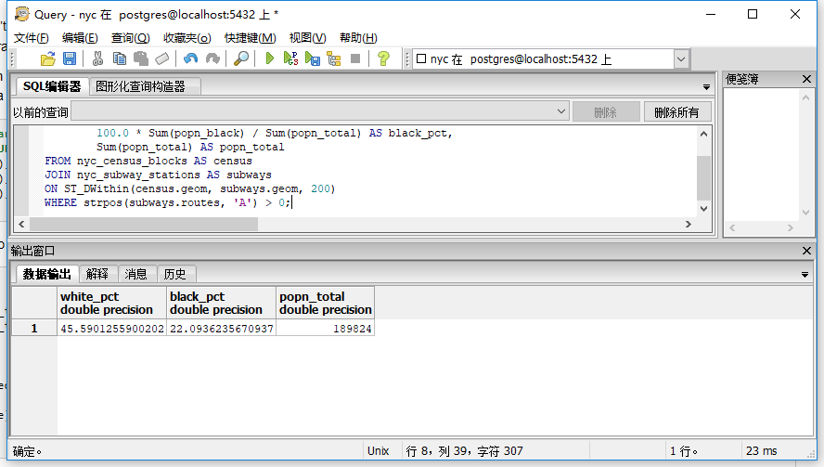824x467 pixels.
Task: Open file icon in toolbar
Action: coord(48,58)
